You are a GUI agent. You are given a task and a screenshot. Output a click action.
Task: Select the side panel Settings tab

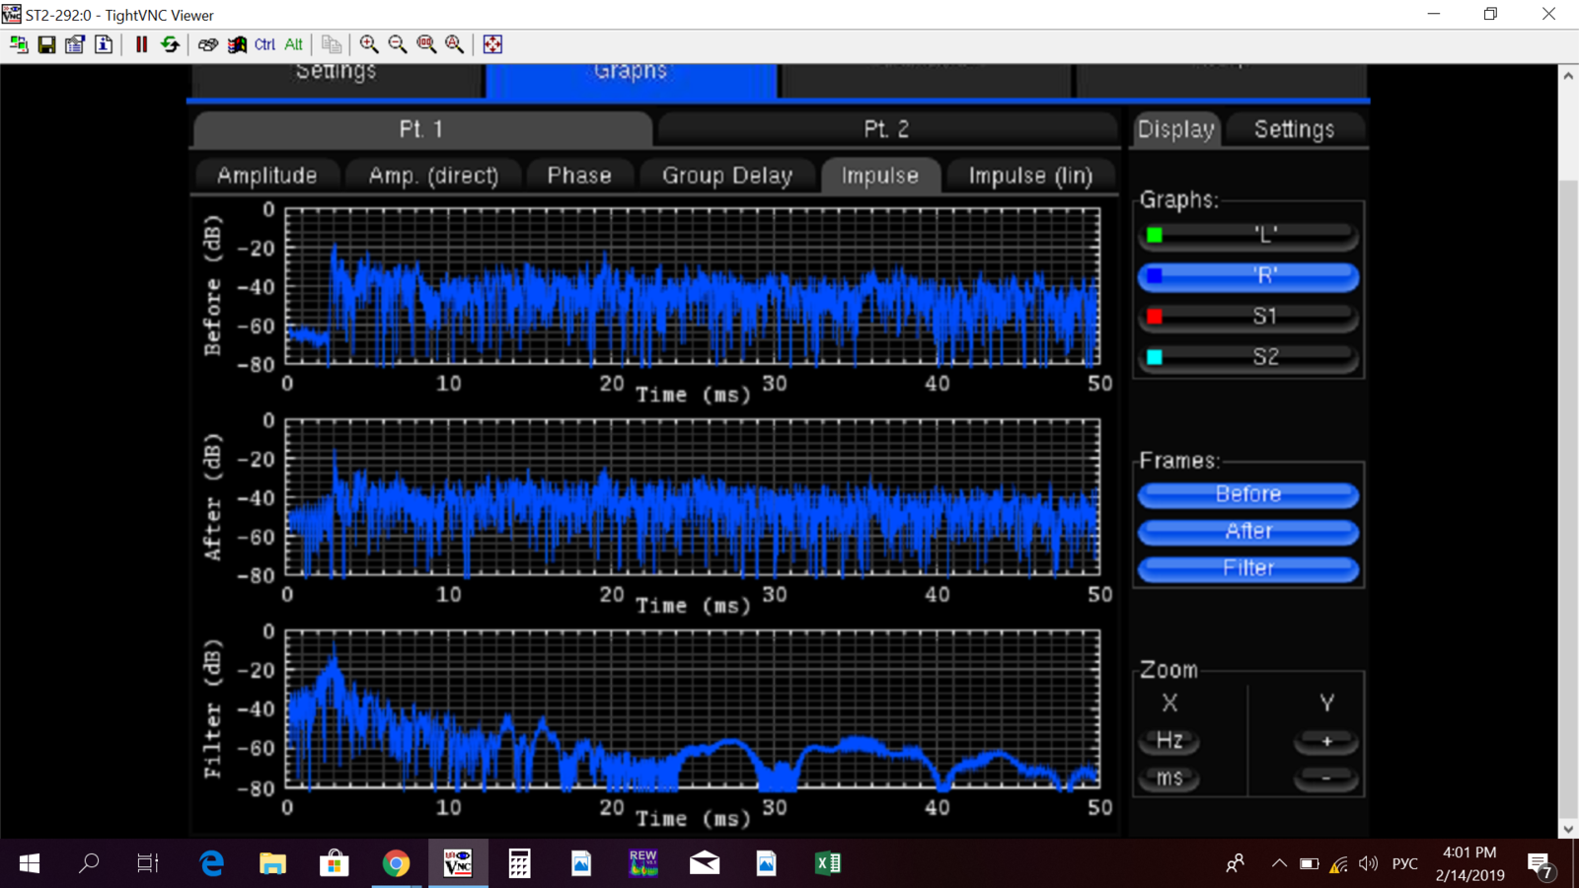coord(1295,129)
